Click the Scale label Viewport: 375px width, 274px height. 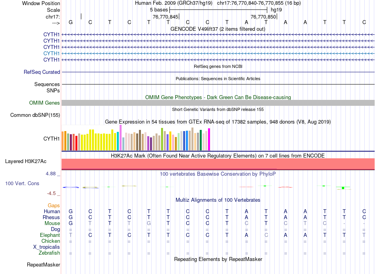[53, 10]
